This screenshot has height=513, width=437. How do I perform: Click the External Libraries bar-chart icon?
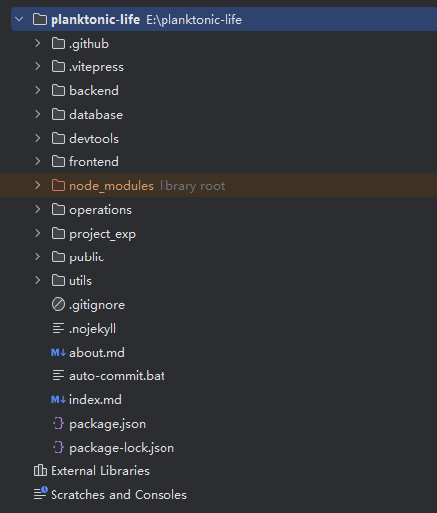(x=40, y=470)
